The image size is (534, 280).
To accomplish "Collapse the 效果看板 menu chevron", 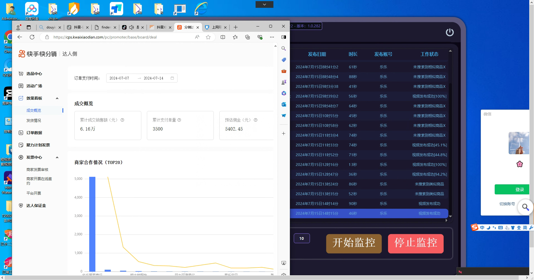I will [57, 98].
